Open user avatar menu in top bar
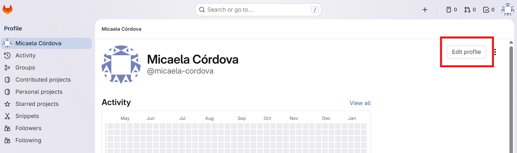This screenshot has width=517, height=153. pos(507,10)
